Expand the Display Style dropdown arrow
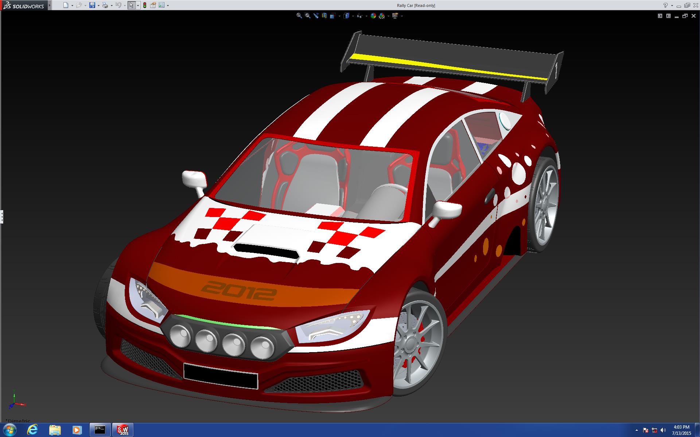Image resolution: width=700 pixels, height=437 pixels. (x=353, y=16)
